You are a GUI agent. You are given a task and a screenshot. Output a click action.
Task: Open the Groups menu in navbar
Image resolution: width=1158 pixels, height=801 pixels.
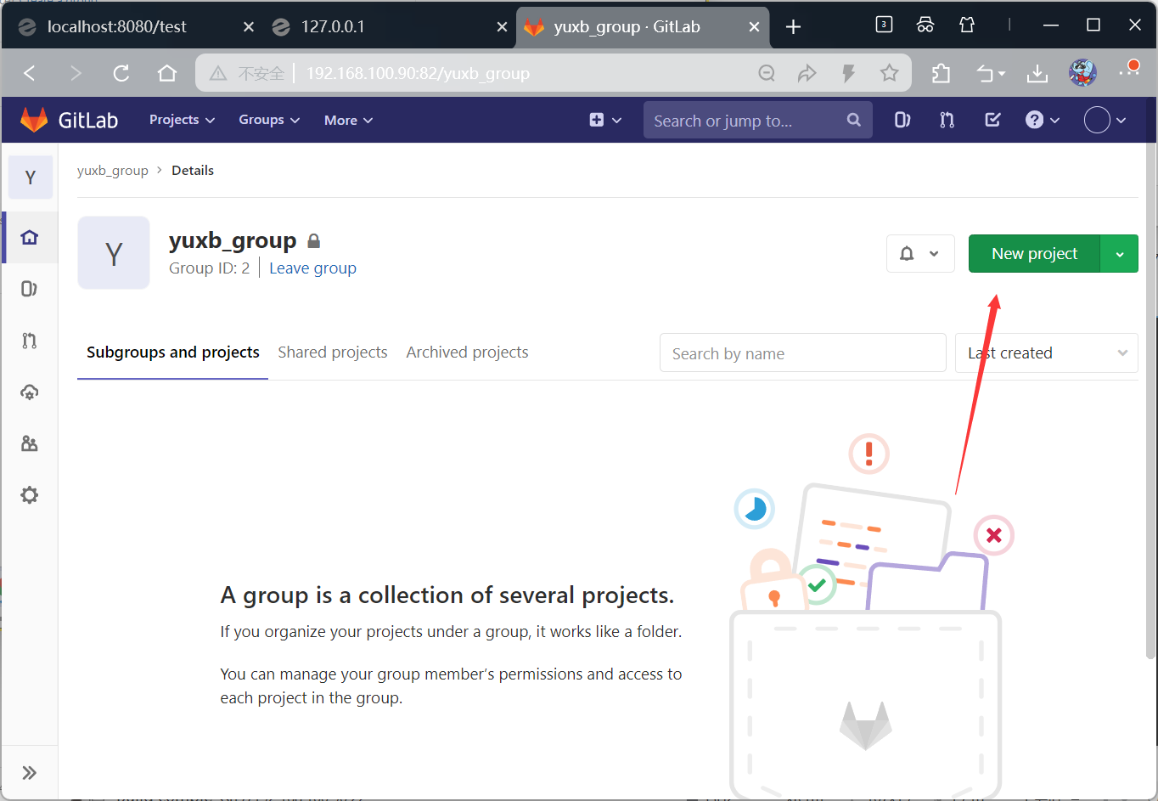[269, 120]
